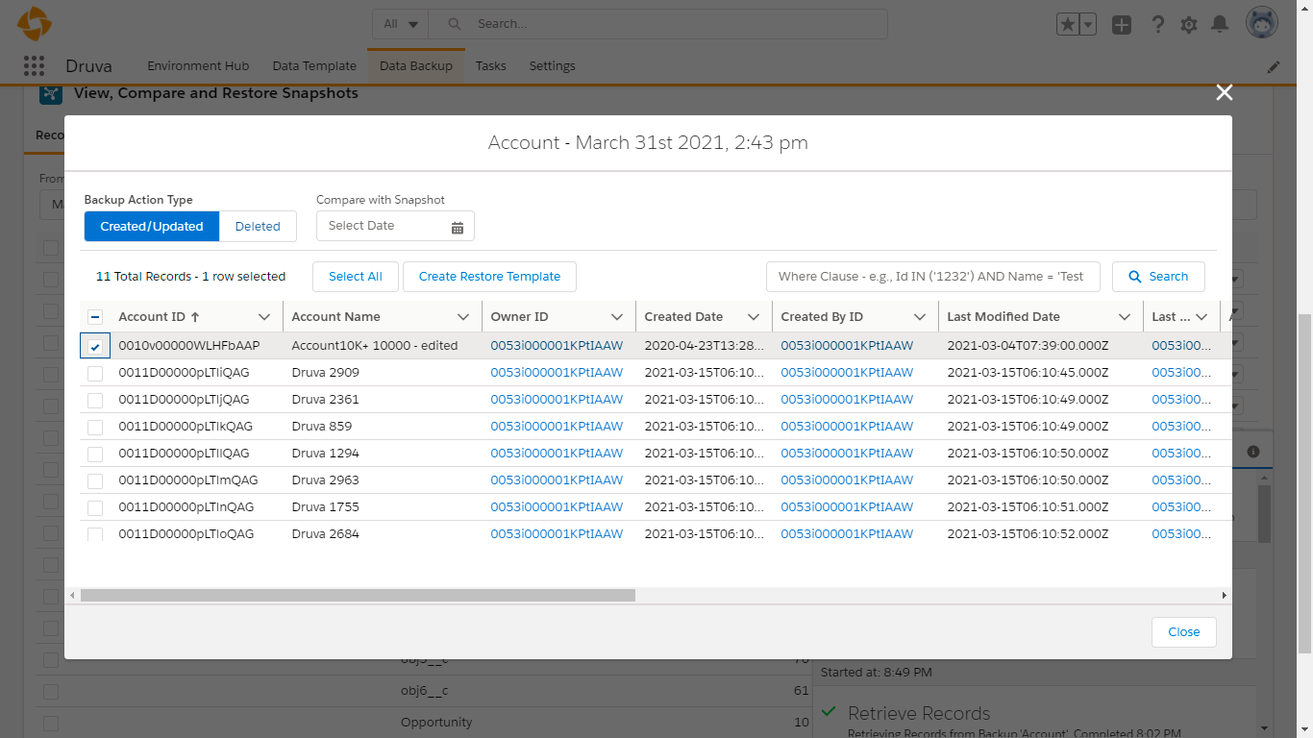Viewport: 1313px width, 738px height.
Task: Click the magnifier icon in global search
Action: pos(455,24)
